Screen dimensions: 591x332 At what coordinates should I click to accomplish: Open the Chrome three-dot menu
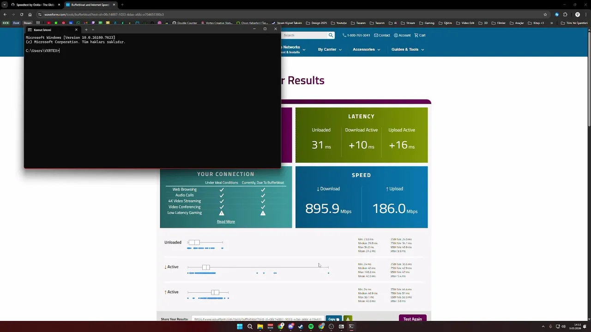tap(586, 14)
